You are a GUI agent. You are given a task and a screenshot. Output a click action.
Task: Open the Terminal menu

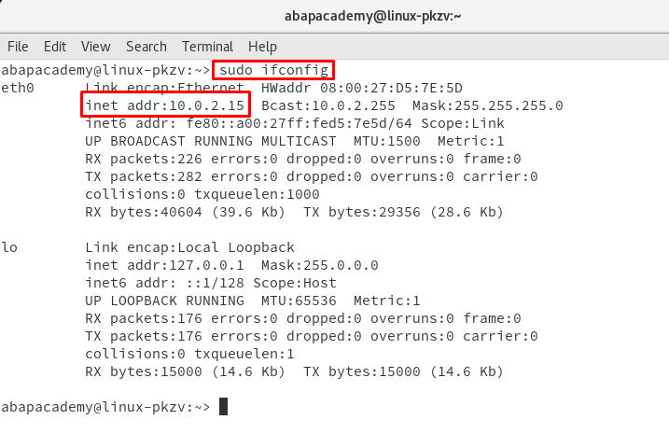click(x=208, y=46)
